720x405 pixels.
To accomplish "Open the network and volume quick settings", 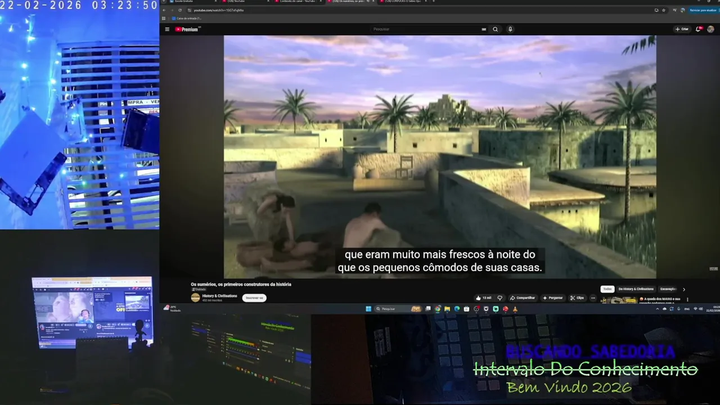I will tap(699, 309).
